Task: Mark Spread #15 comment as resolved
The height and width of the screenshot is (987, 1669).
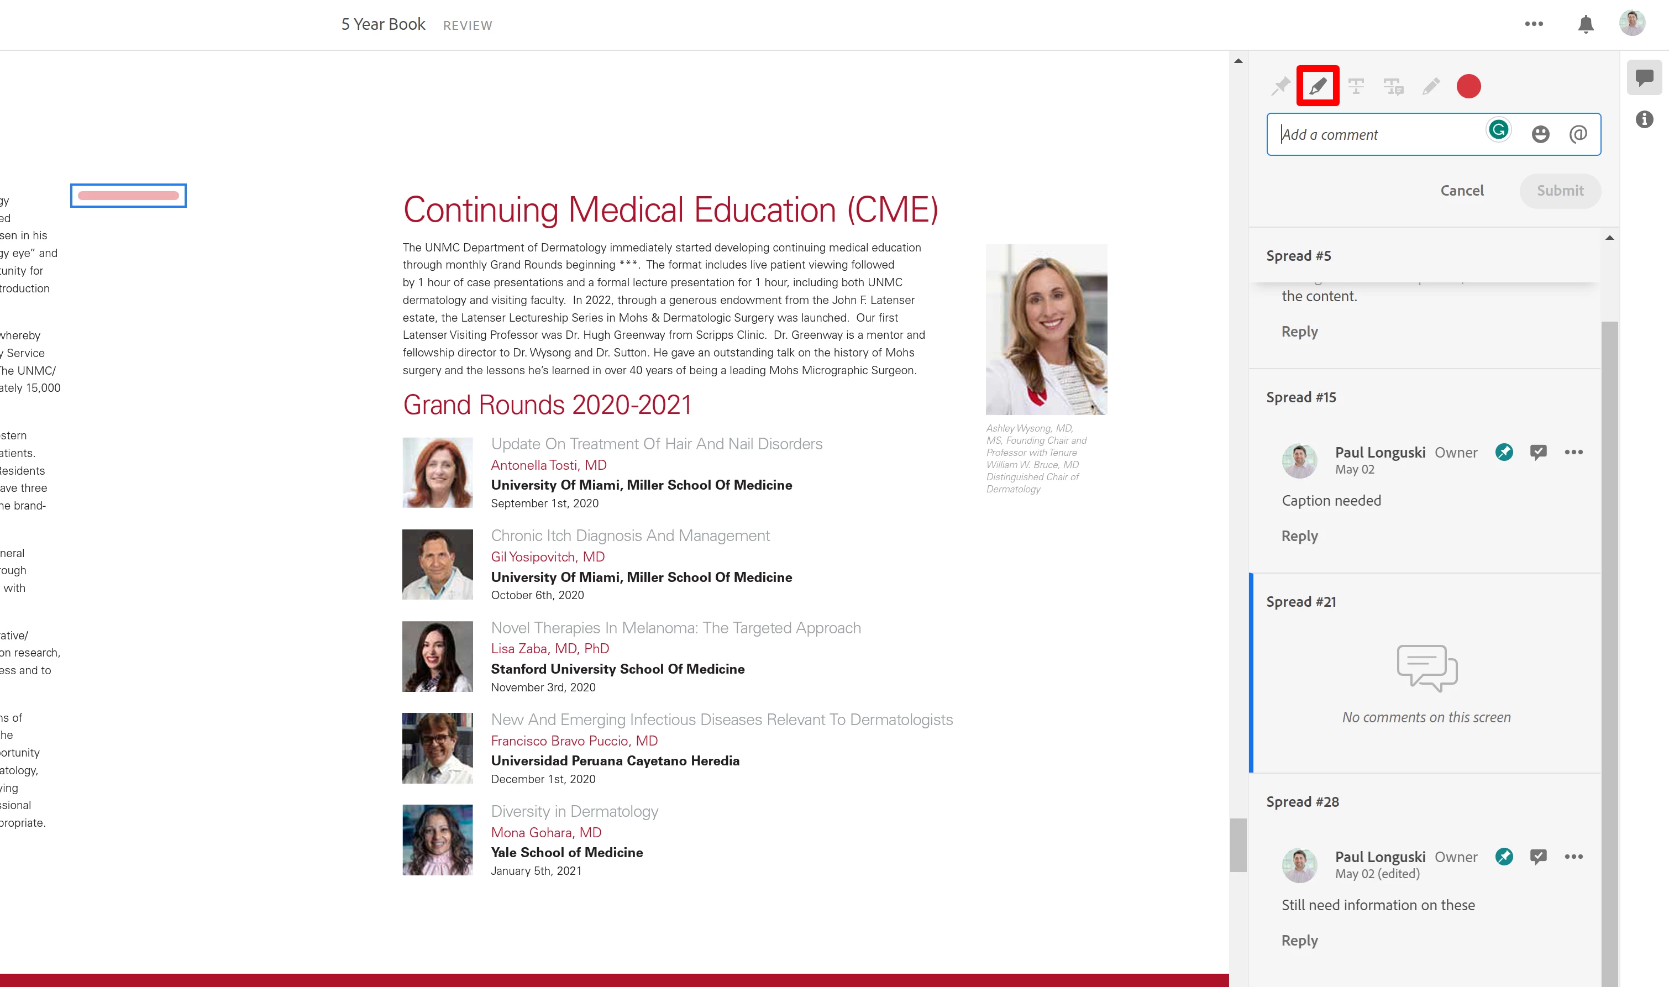Action: point(1538,452)
